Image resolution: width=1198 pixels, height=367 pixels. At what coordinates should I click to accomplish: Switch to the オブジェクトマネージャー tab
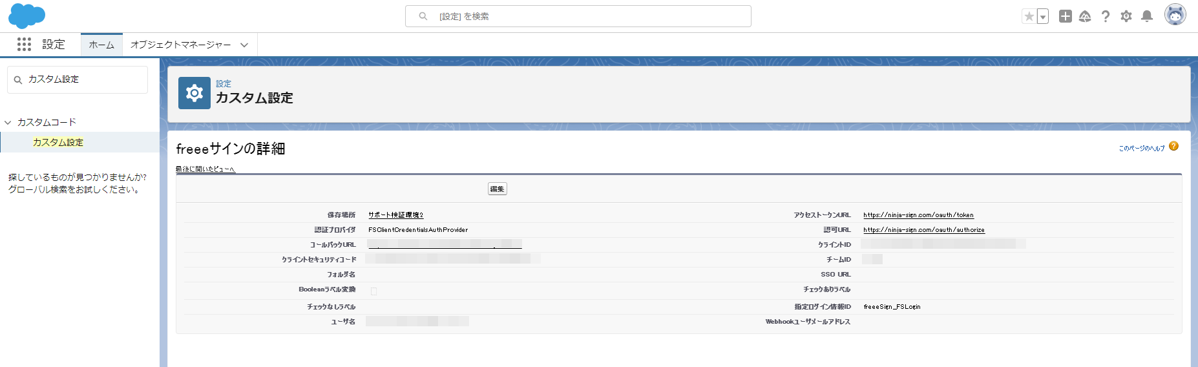click(x=181, y=45)
